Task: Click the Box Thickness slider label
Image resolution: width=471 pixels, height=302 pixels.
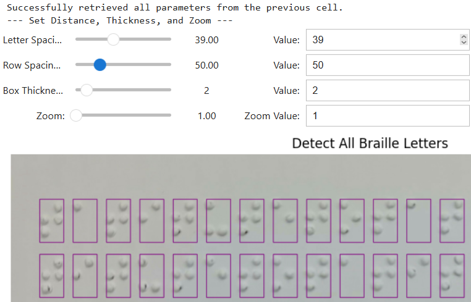Action: (33, 90)
